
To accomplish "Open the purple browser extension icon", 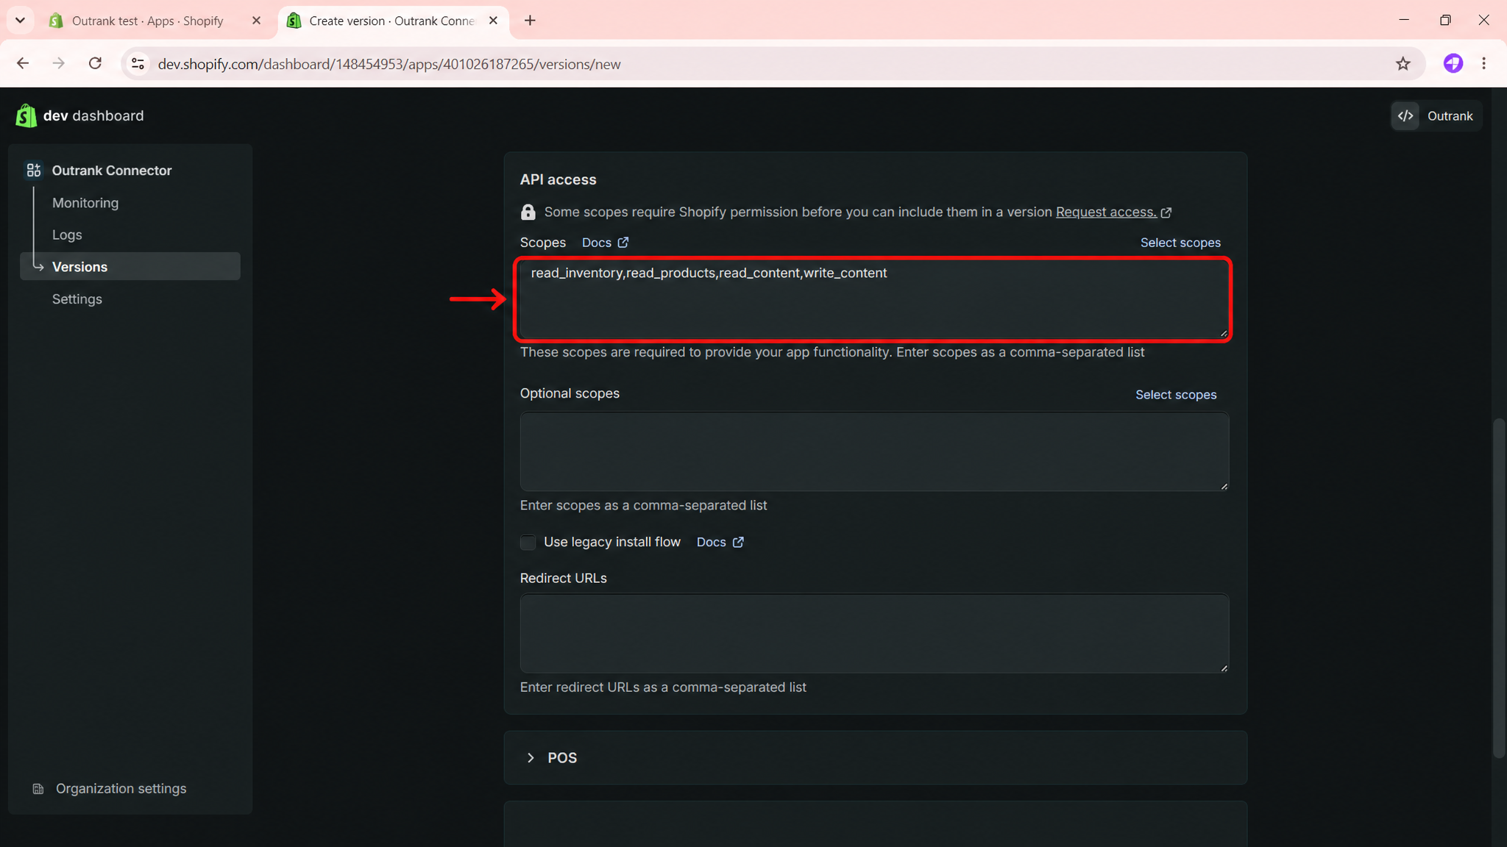I will coord(1453,63).
